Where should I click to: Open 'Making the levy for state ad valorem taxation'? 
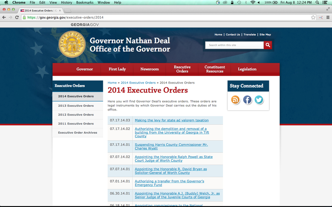(x=171, y=120)
